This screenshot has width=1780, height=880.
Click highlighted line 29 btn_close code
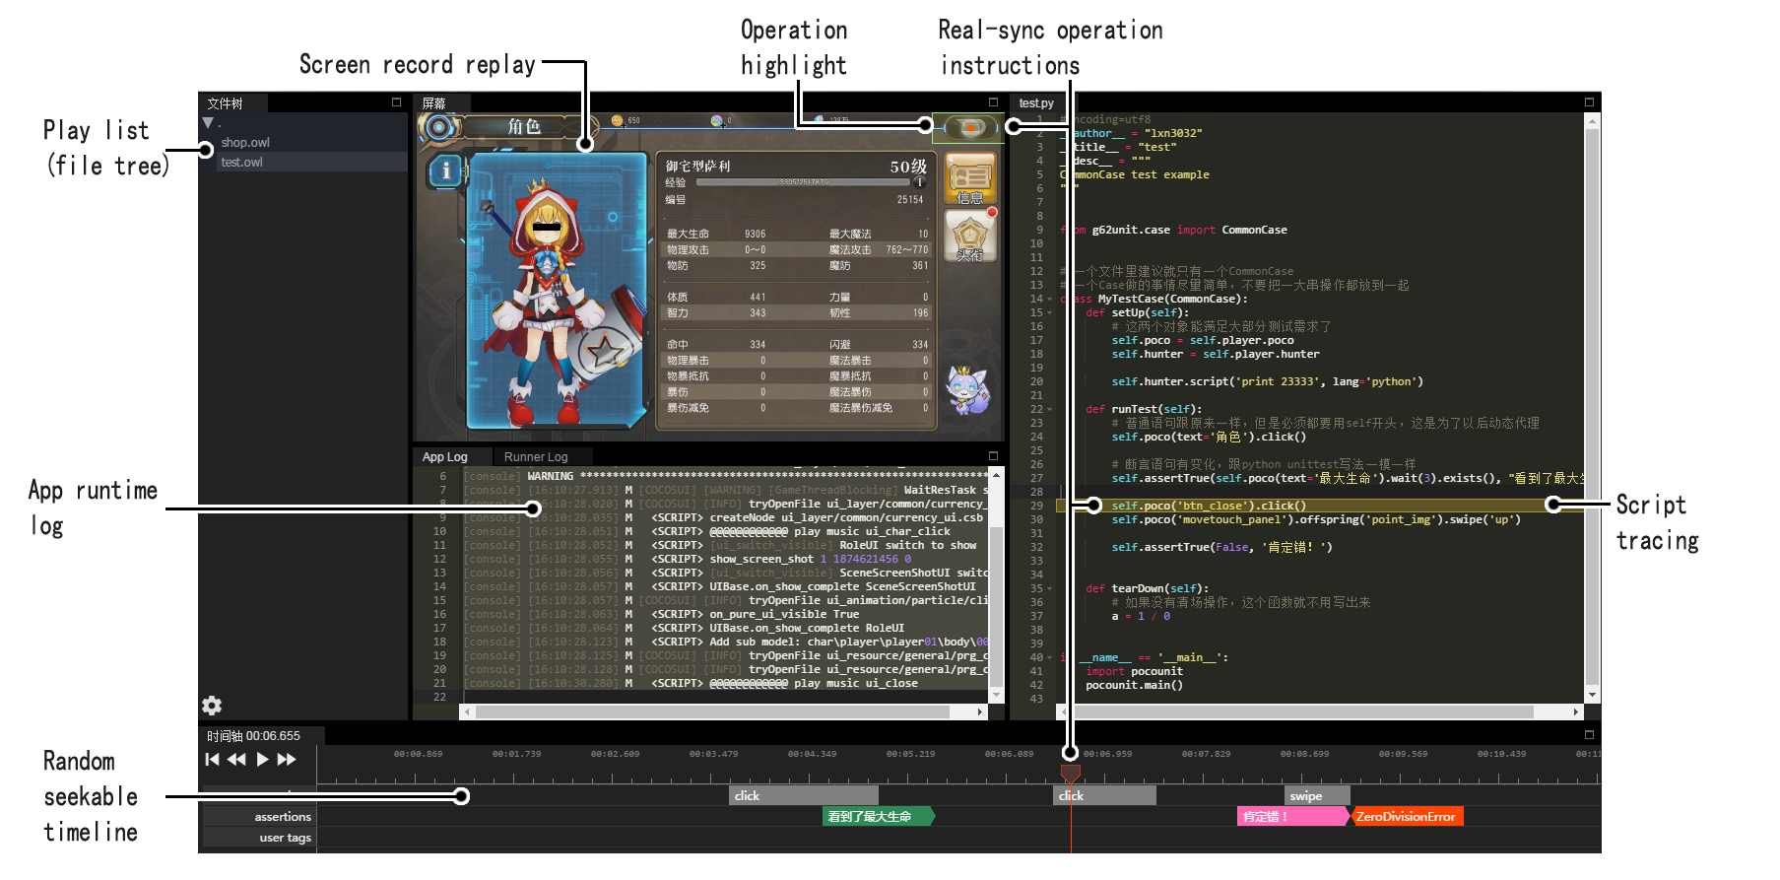pyautogui.click(x=1209, y=506)
